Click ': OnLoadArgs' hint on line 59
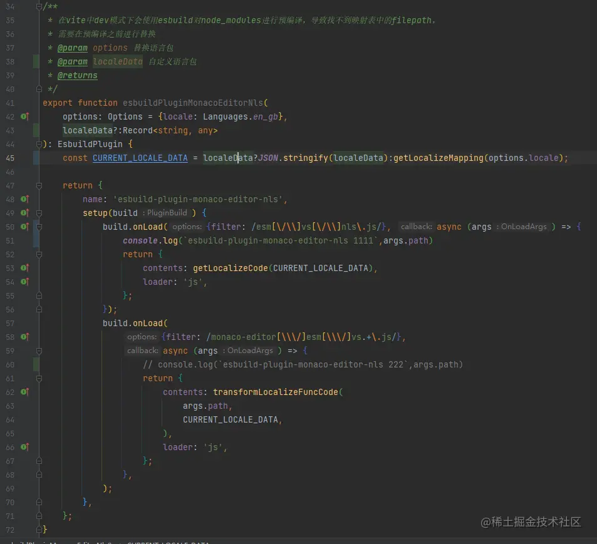 [248, 351]
